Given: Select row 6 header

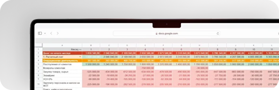Looking at the screenshot, I should click(x=38, y=68).
